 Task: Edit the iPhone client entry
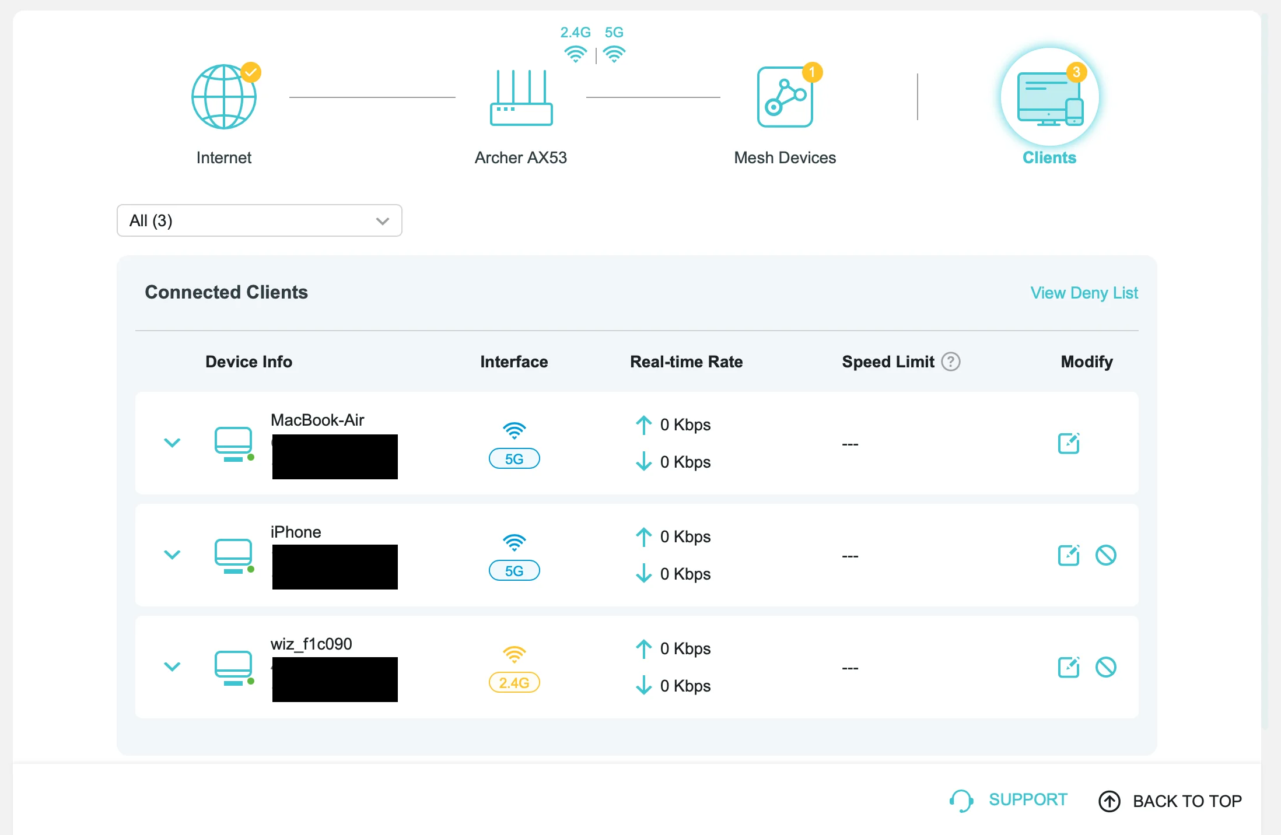pos(1069,555)
